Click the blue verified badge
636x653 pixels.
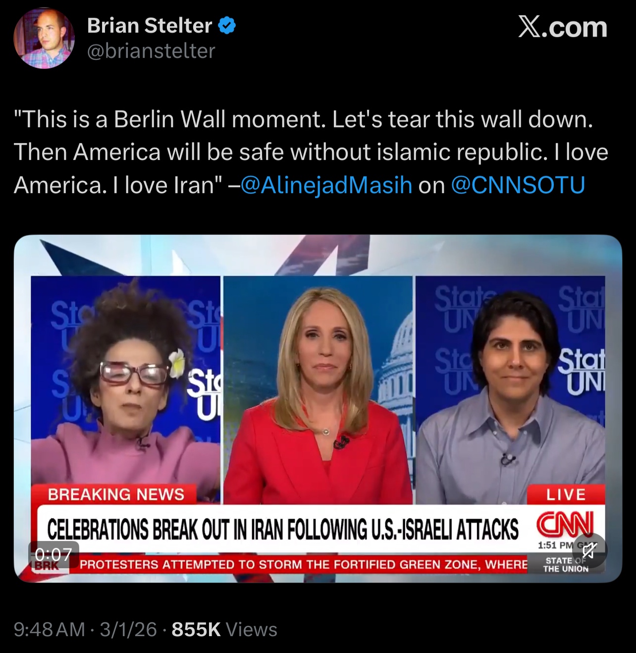tap(227, 25)
